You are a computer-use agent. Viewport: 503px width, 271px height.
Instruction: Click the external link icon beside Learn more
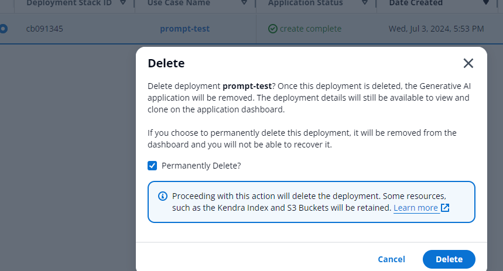[x=445, y=208]
